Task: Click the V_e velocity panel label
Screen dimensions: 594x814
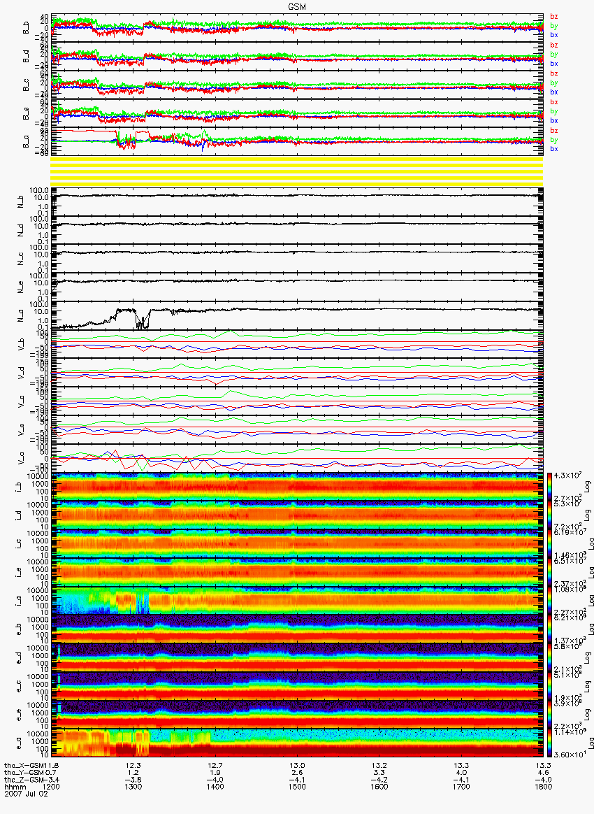Action: tap(21, 429)
